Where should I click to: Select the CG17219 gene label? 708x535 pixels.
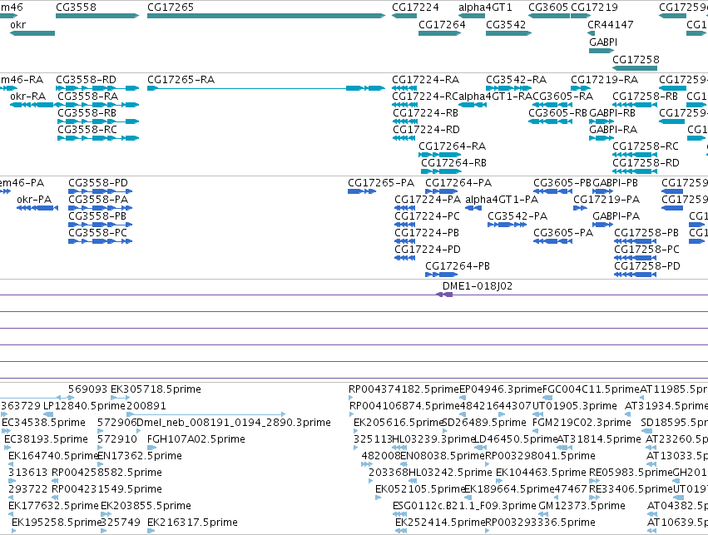pos(594,7)
